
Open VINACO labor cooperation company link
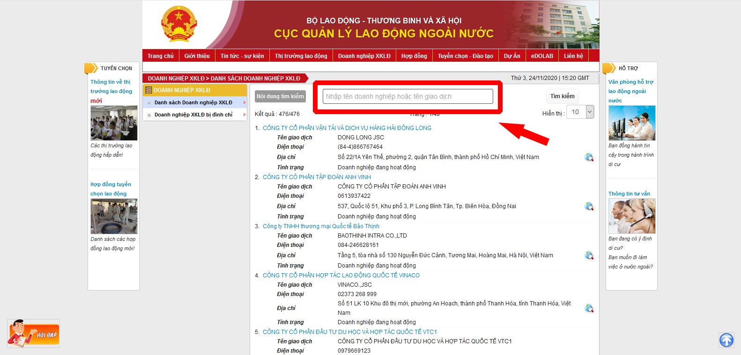click(x=341, y=275)
